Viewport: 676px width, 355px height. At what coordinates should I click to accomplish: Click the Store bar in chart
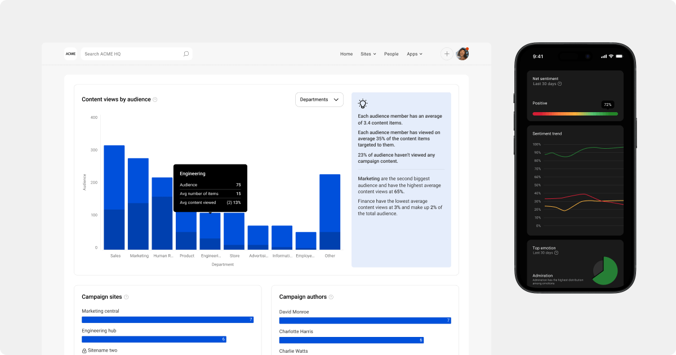point(234,231)
